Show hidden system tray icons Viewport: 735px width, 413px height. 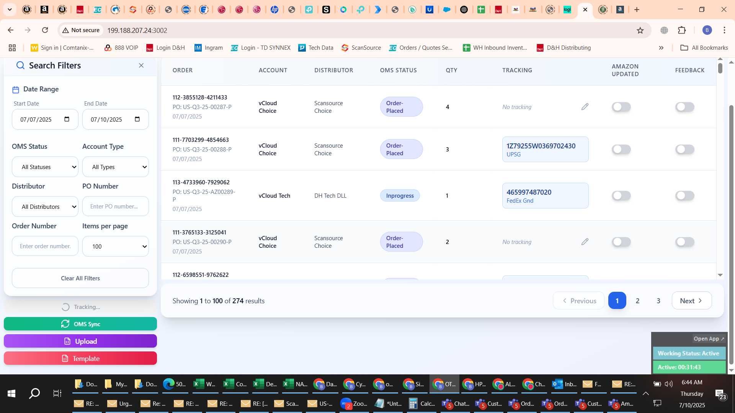click(645, 393)
